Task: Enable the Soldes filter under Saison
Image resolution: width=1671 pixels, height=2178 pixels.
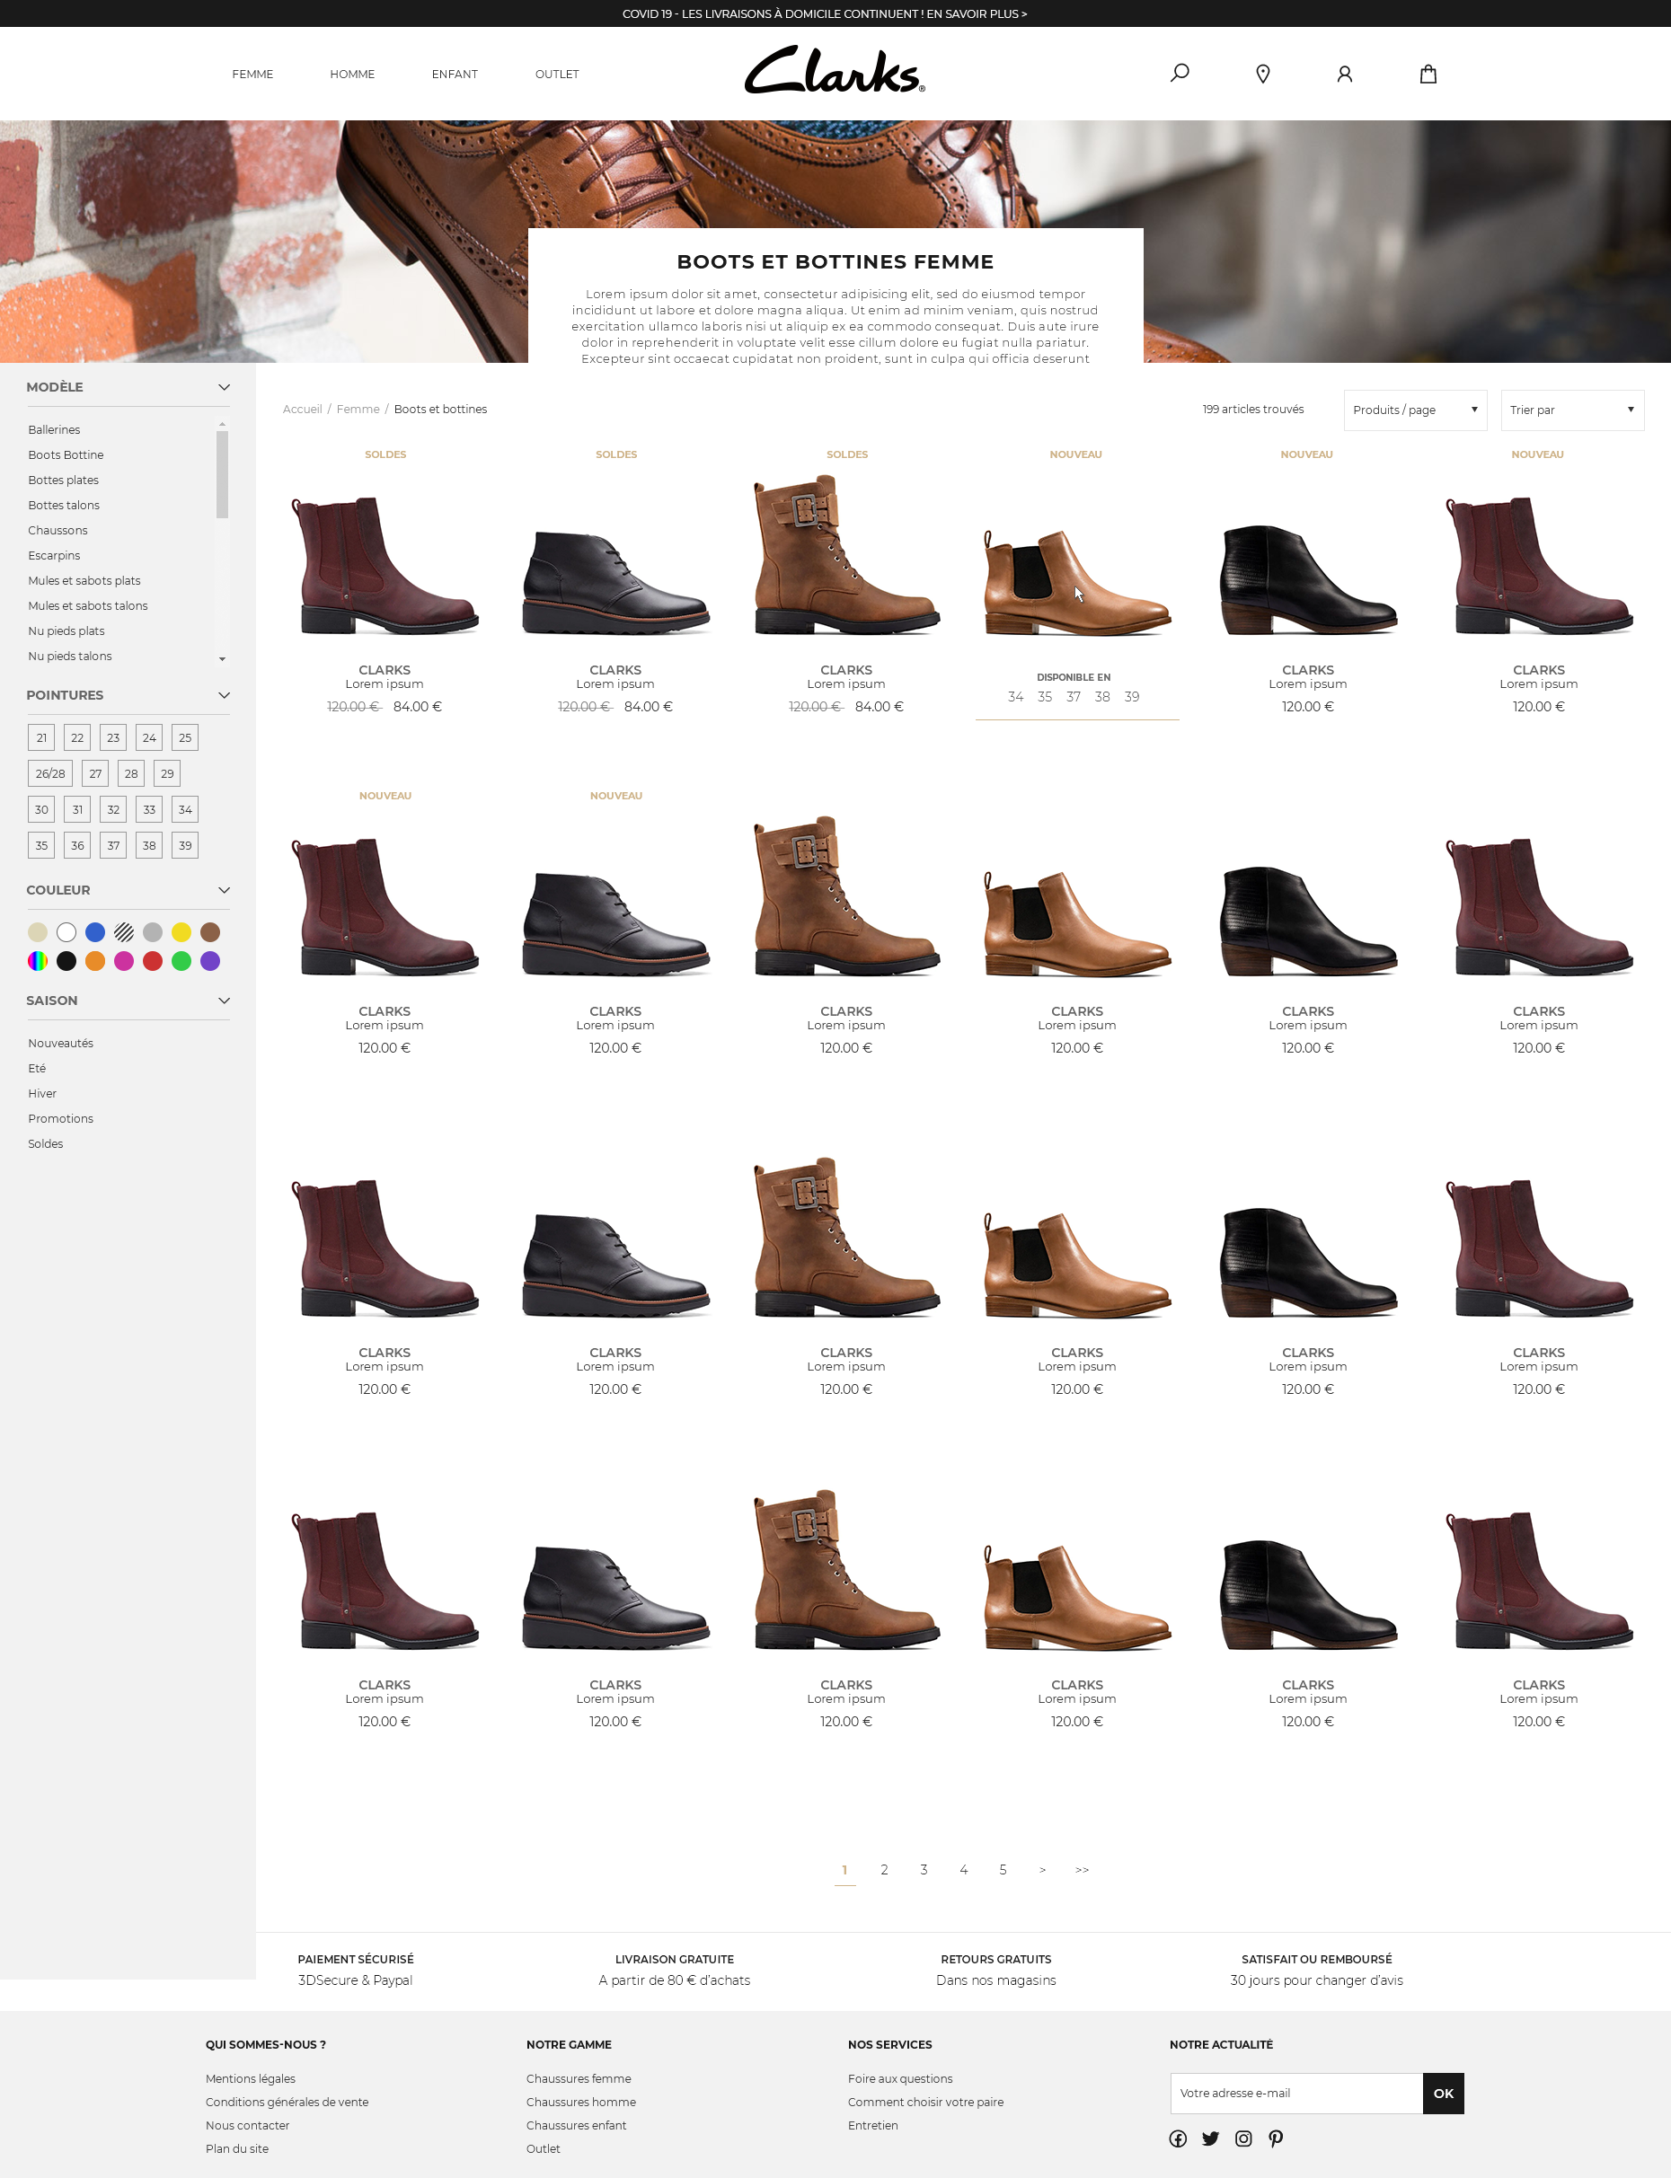Action: click(x=45, y=1142)
